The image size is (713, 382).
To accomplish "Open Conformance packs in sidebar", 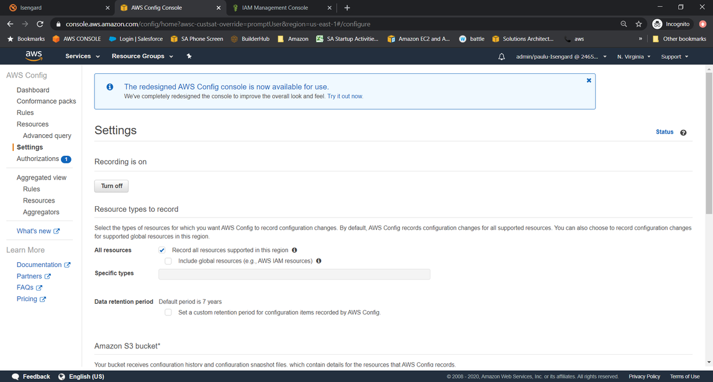I will (x=47, y=101).
